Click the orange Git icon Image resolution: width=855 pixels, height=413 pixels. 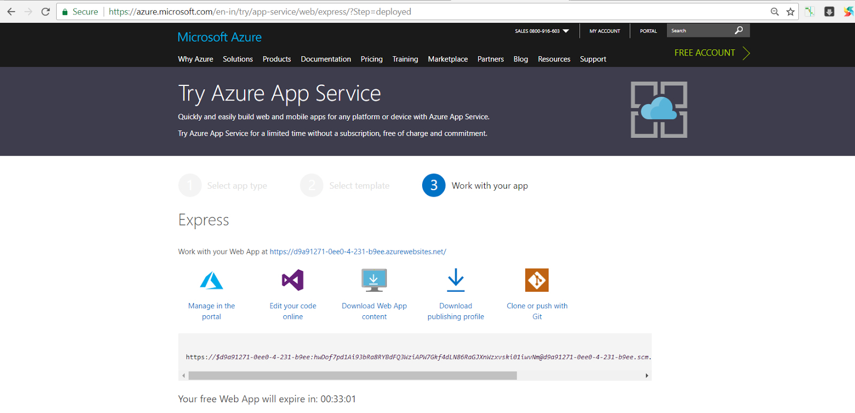point(537,280)
